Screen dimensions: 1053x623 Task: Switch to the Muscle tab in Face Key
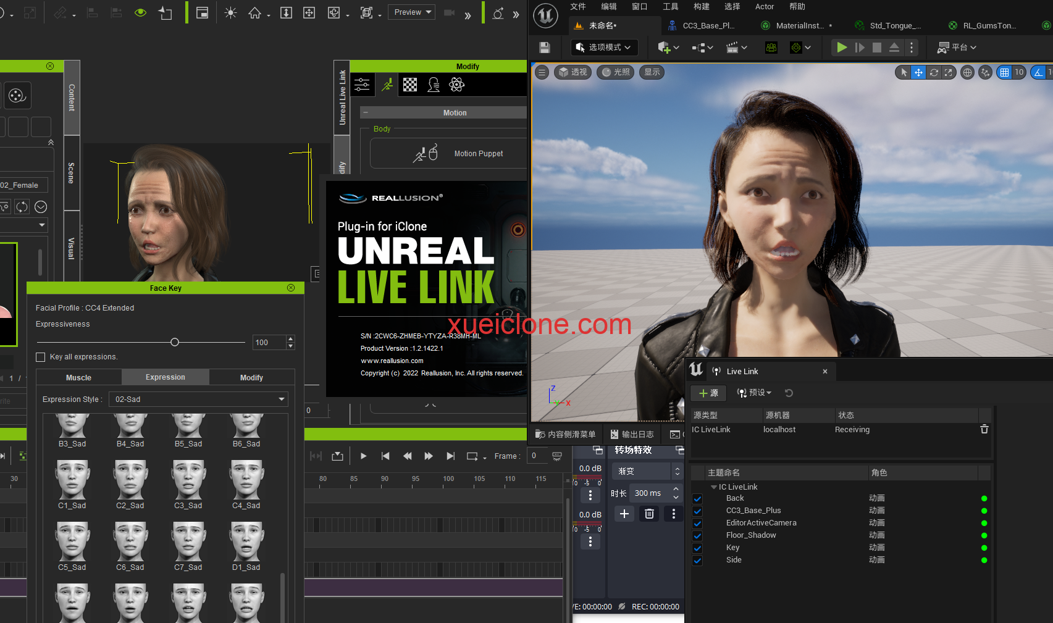(x=78, y=377)
